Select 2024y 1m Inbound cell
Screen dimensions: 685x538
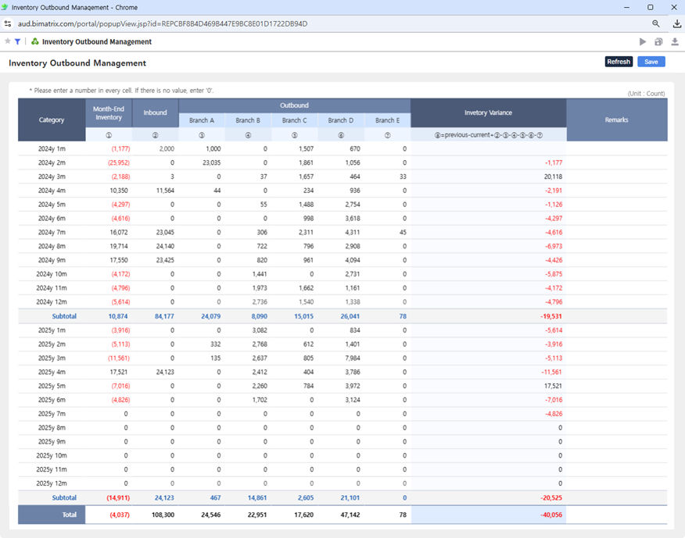coord(155,148)
